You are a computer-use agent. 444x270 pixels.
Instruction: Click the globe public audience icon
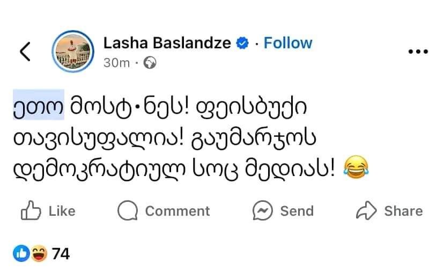(x=150, y=63)
